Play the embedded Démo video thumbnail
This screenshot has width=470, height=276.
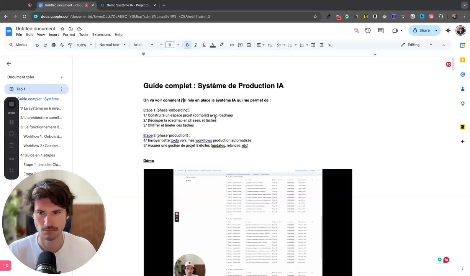[x=248, y=222]
